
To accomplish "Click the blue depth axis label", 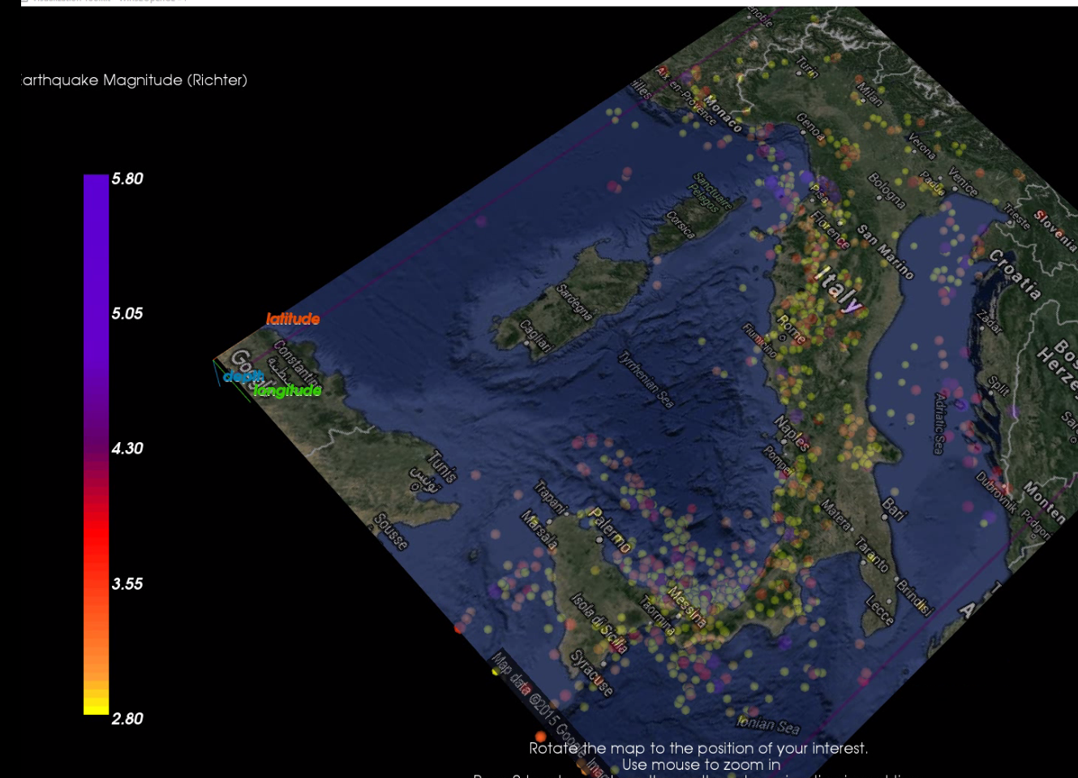I will coord(242,376).
